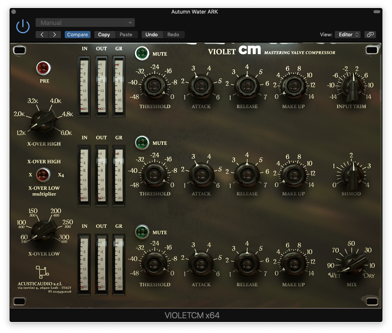Screen dimensions: 392x333
Task: Click the Undo button
Action: [151, 35]
